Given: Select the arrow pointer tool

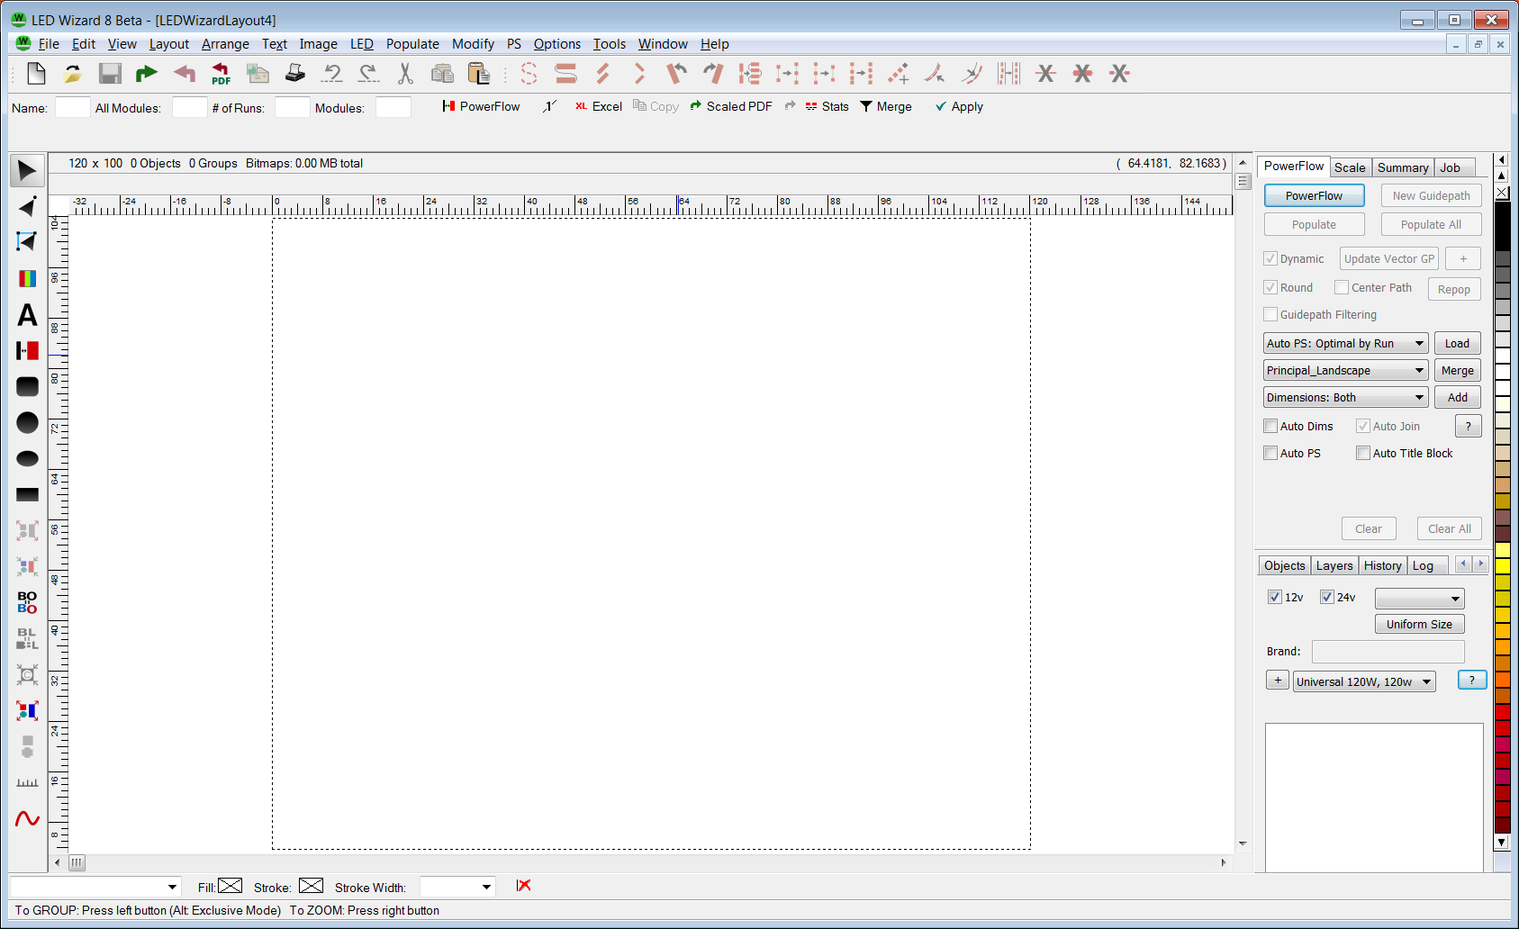Looking at the screenshot, I should (27, 171).
